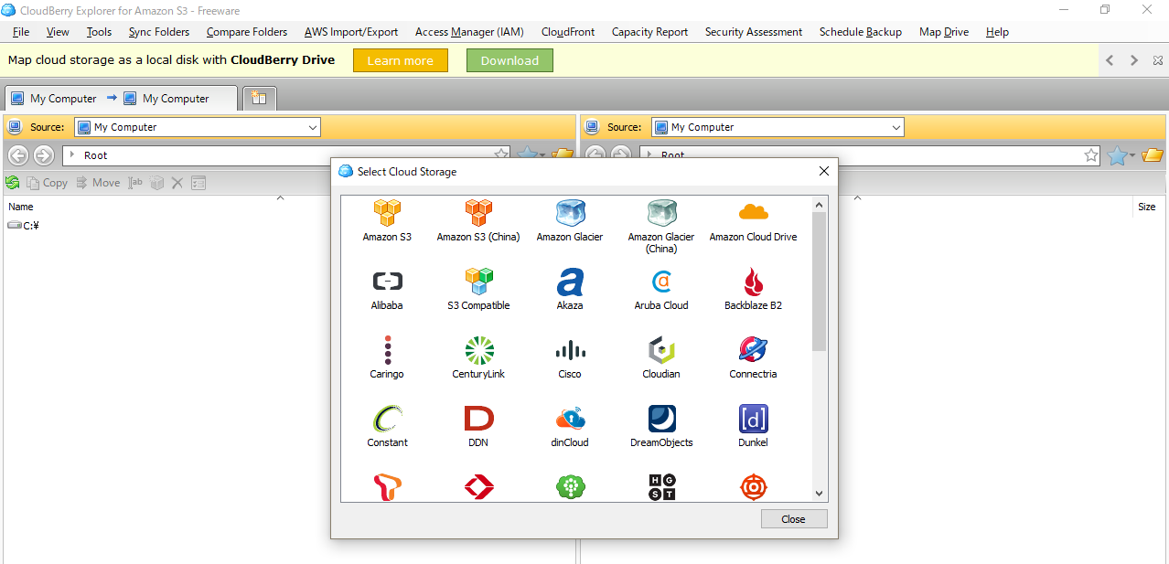Choose Backblaze B2 storage
The width and height of the screenshot is (1169, 564).
tap(753, 289)
